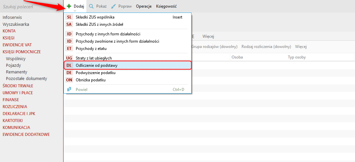
Task: Expand DEKLARACJE I JPK section
Action: pos(19,114)
